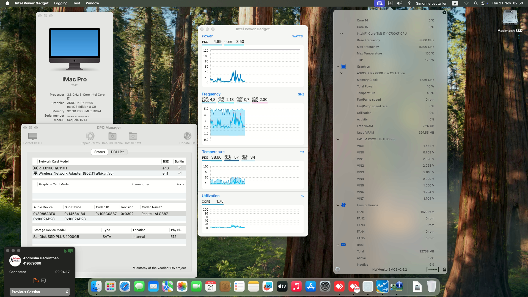Launch Safari from the Dock
This screenshot has width=528, height=297.
coord(125,287)
